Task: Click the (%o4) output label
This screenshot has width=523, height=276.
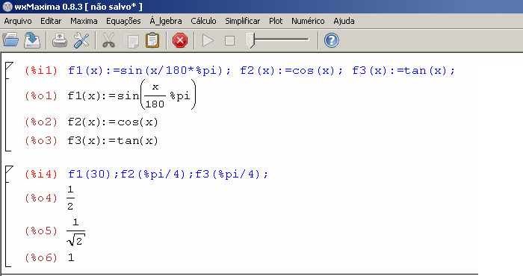Action: point(41,198)
